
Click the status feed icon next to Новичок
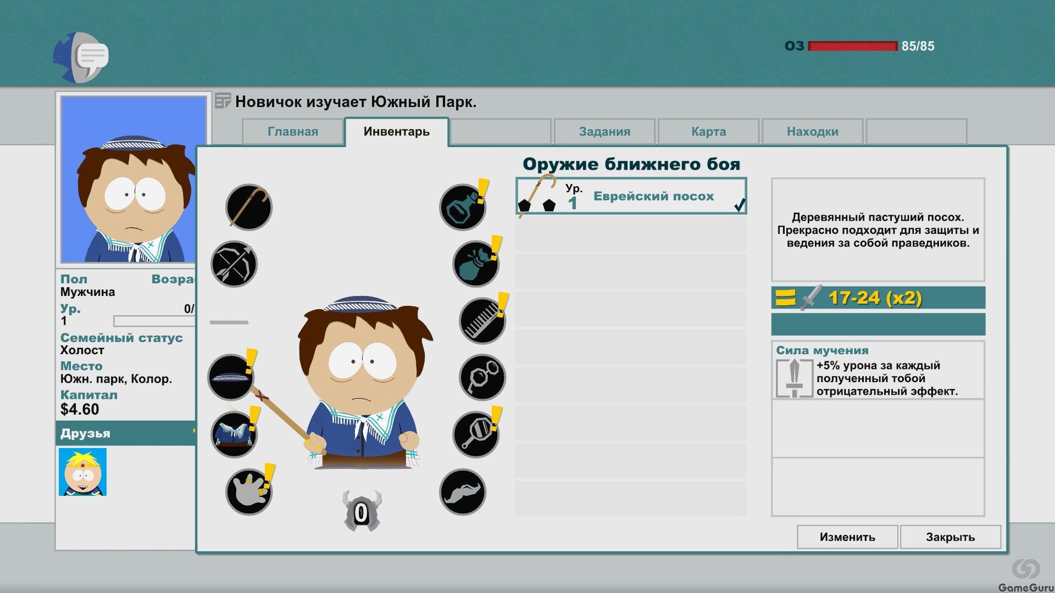click(223, 101)
